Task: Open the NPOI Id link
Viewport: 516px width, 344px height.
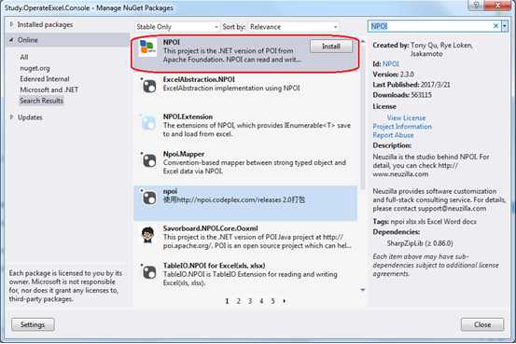Action: tap(391, 63)
